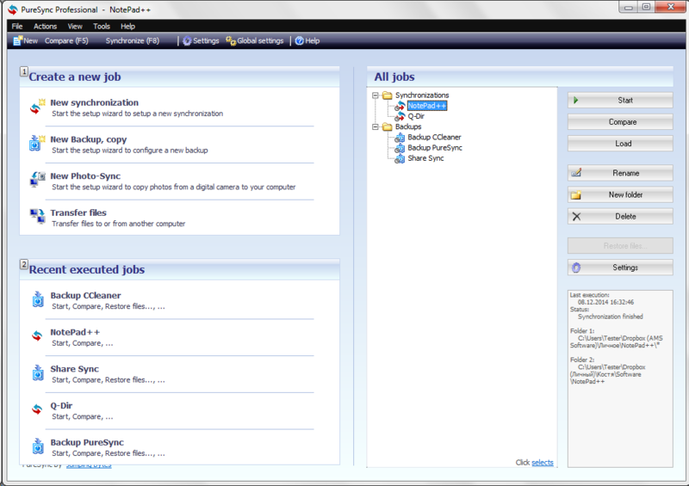Click the New synchronization icon

pos(37,107)
